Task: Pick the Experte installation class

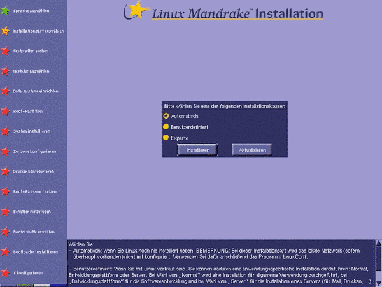Action: (166, 137)
